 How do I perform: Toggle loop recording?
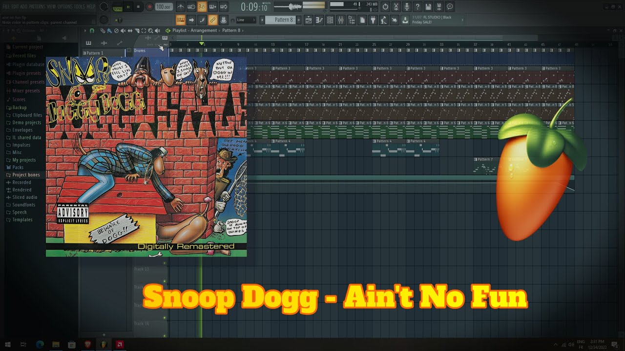pos(223,7)
